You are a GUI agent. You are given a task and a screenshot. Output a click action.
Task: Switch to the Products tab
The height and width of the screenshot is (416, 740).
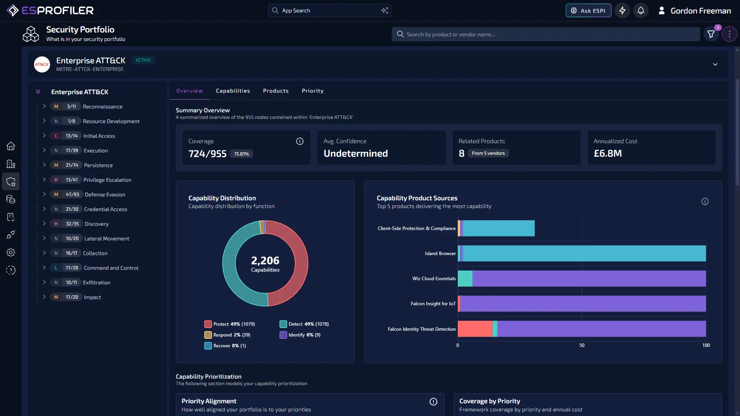pyautogui.click(x=276, y=91)
